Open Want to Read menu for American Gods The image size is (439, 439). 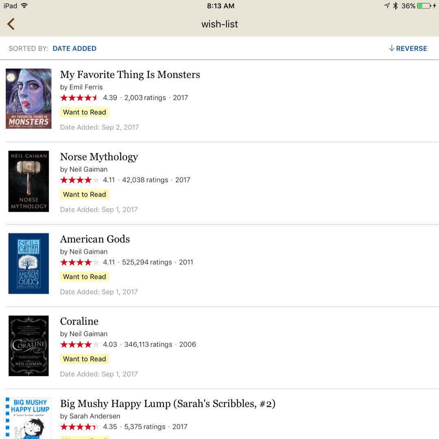coord(85,277)
